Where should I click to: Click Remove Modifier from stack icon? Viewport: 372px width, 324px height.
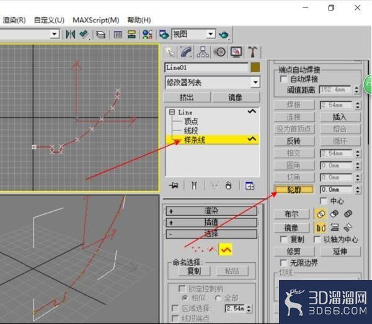(228, 185)
